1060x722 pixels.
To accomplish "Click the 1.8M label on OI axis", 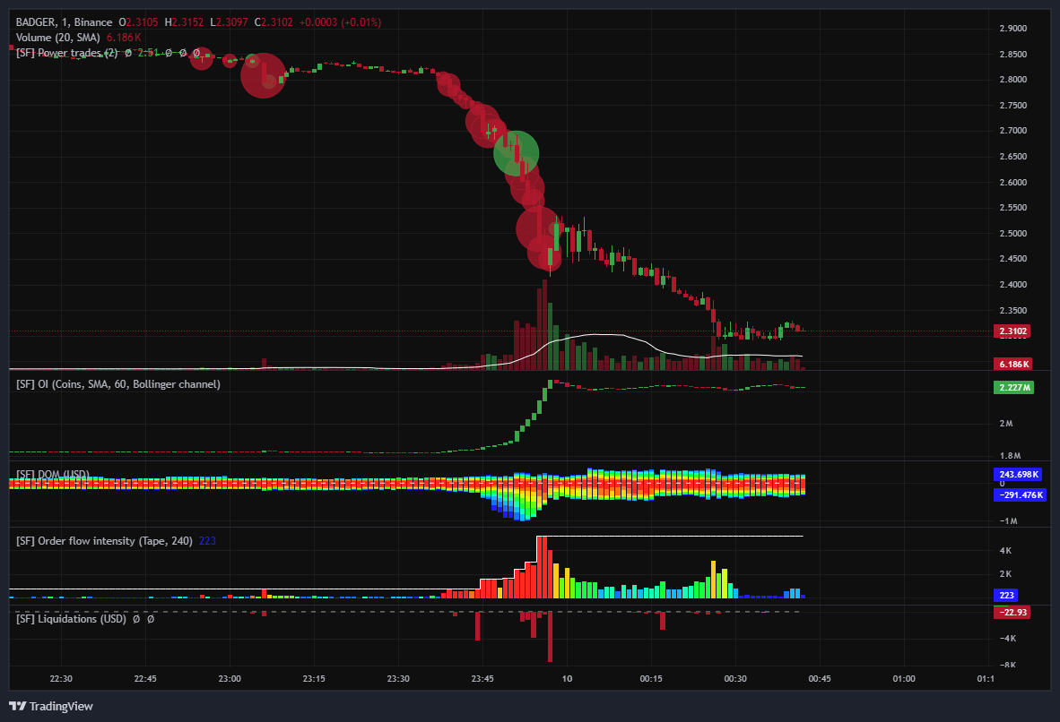I will (x=1009, y=456).
